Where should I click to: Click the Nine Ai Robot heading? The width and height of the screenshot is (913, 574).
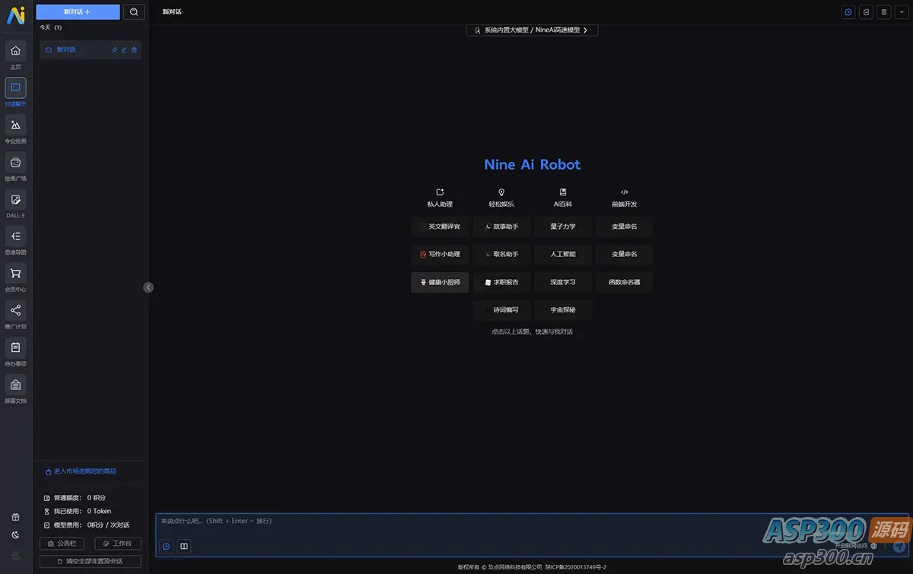coord(532,164)
